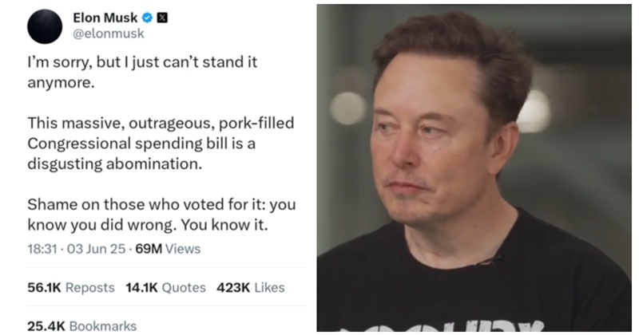
Task: Open the Elon Musk display name link
Action: 105,18
